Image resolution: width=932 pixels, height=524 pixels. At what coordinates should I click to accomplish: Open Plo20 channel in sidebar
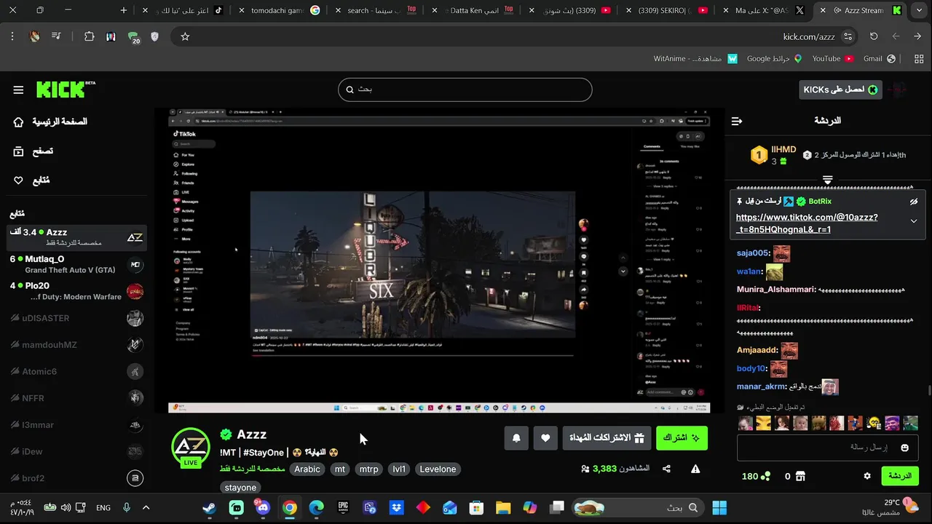[77, 291]
